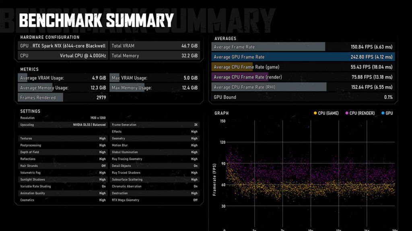Screen dimensions: 412x231
Task: Click the Geometry setting row
Action: click(155, 138)
